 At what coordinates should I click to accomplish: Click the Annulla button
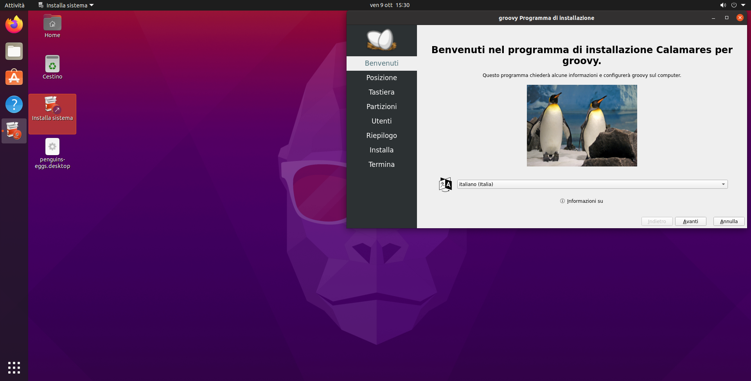729,221
